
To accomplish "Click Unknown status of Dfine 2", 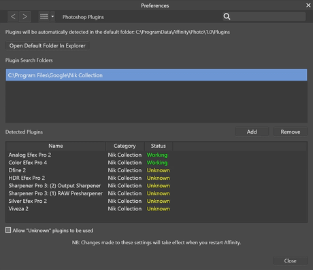I will pos(159,170).
